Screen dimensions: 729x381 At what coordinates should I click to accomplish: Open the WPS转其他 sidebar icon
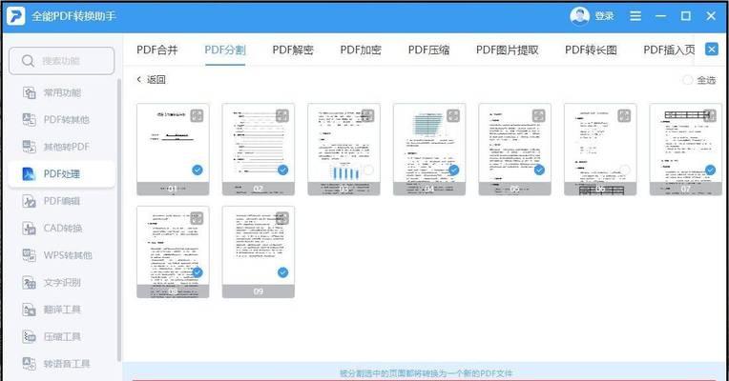click(29, 255)
